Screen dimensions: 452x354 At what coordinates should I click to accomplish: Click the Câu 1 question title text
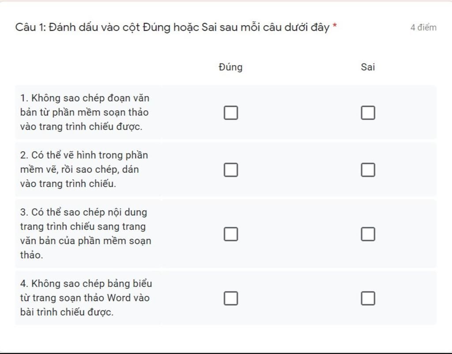click(x=172, y=27)
